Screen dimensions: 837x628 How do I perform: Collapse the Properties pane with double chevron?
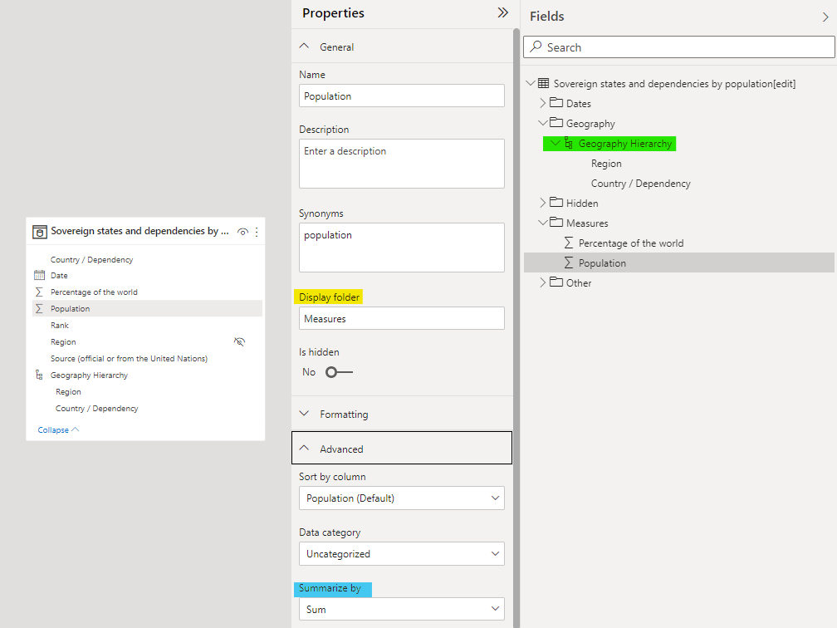tap(502, 12)
